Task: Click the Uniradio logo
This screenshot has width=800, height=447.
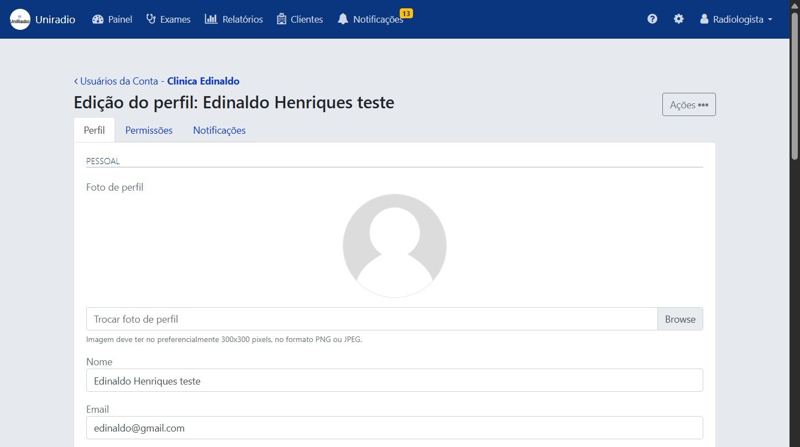Action: coord(20,19)
